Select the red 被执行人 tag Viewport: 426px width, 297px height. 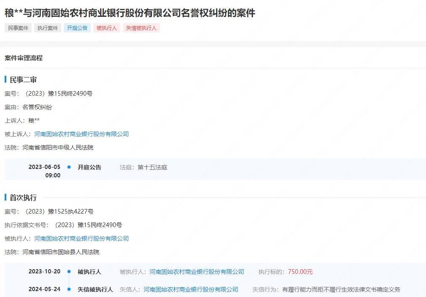point(106,28)
